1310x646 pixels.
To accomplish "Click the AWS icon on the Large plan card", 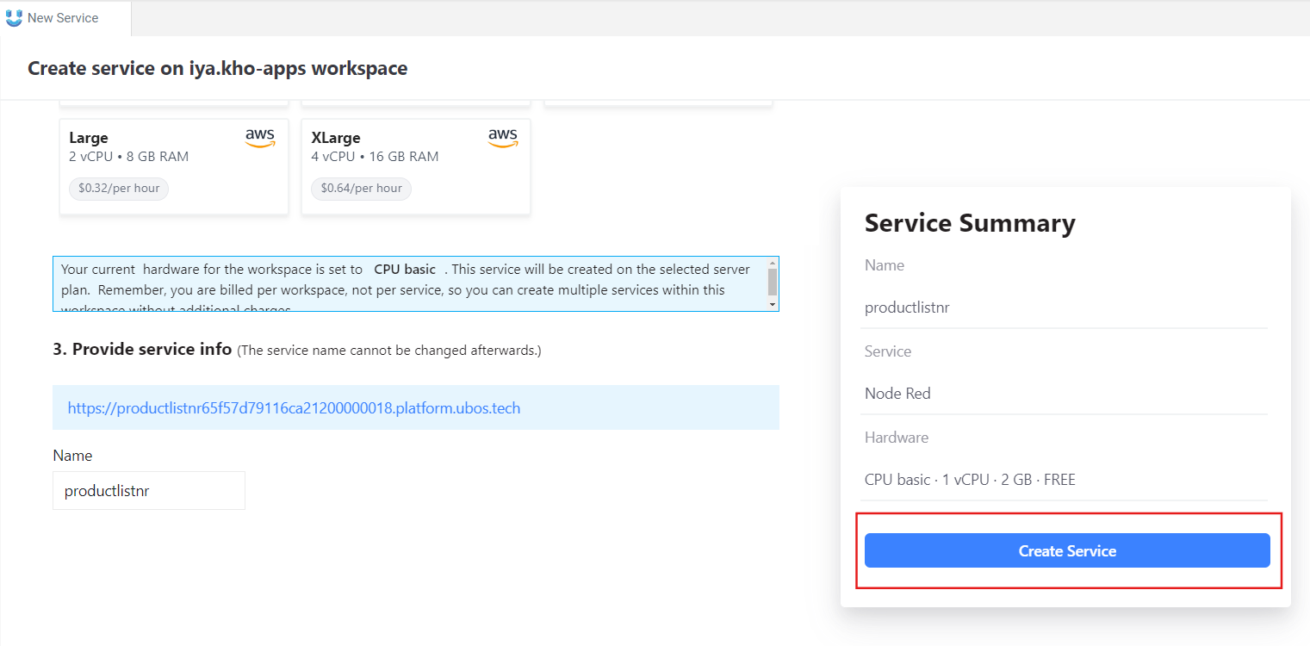I will point(260,138).
